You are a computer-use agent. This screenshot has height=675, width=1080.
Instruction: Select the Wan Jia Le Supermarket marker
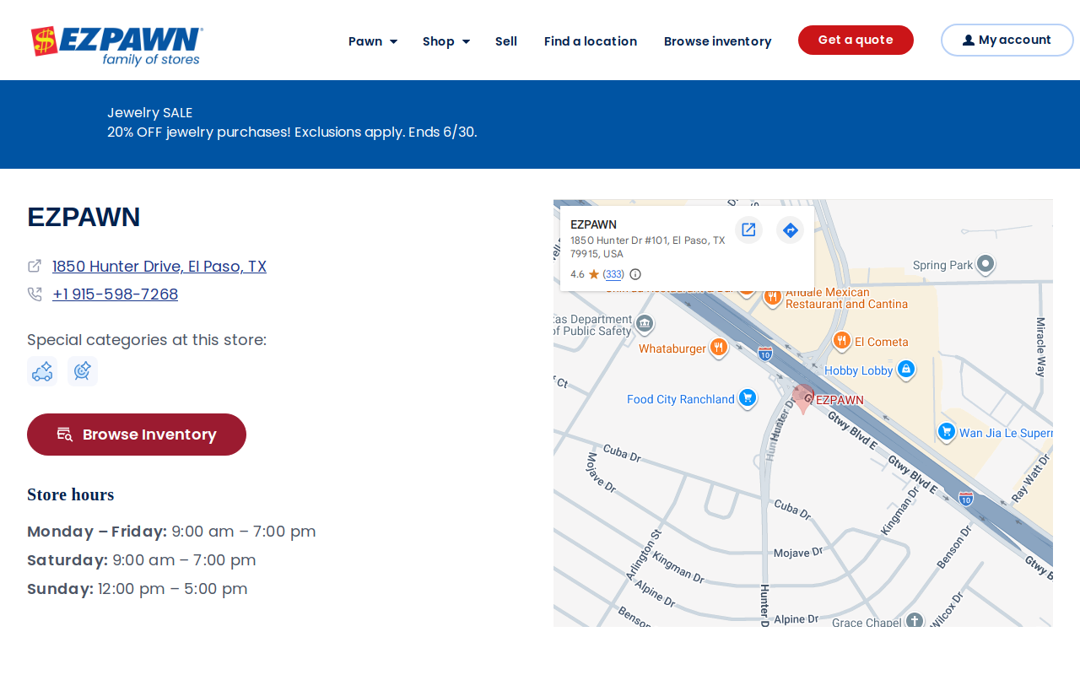click(947, 431)
